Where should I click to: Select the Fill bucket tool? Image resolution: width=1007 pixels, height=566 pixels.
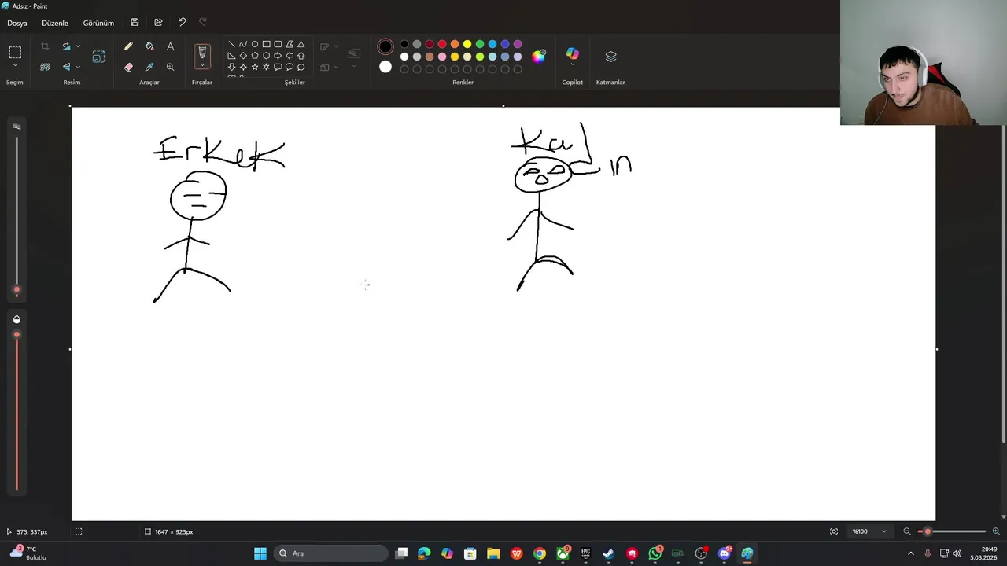point(149,47)
